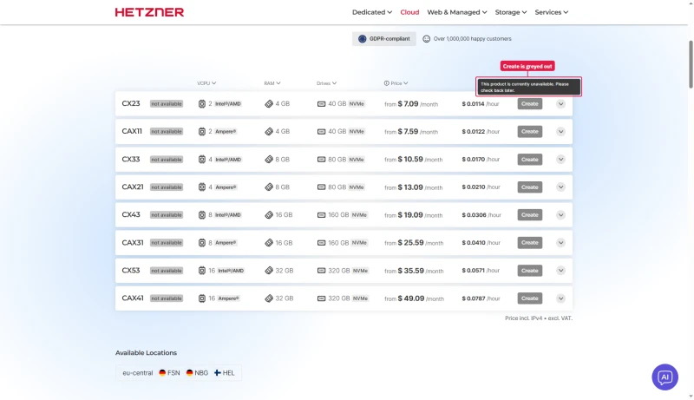Open the Dedicated menu

(x=372, y=12)
